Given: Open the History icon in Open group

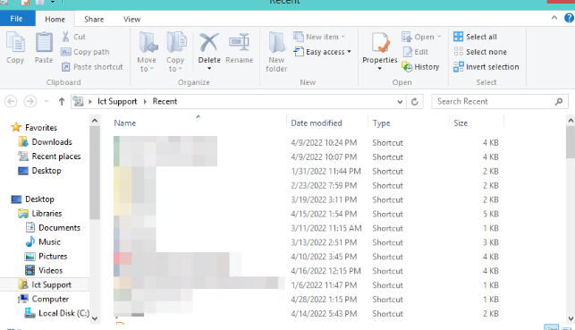Looking at the screenshot, I should pos(407,67).
